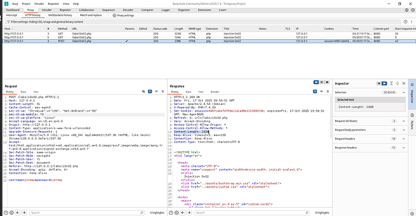Switch the request view to Hex

point(36,92)
